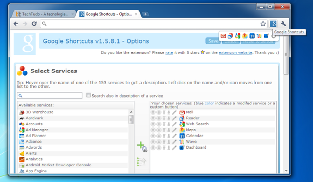Image resolution: width=313 pixels, height=182 pixels.
Task: Move Wave to top of list
Action: pos(164,142)
